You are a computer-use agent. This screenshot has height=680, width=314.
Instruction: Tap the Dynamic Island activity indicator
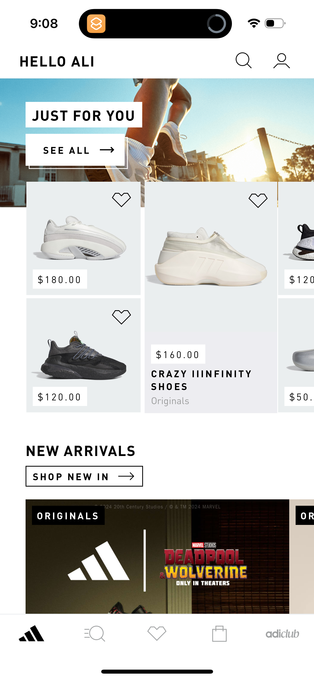click(216, 23)
